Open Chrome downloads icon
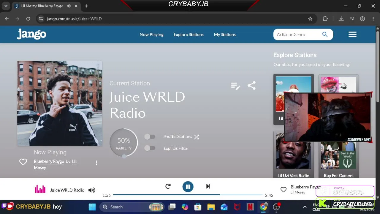This screenshot has width=380, height=214. tap(341, 19)
